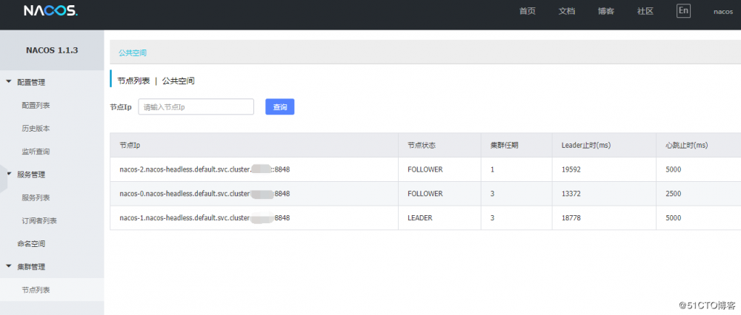Select 节点列表 in the sidebar
Screen dimensions: 741x315
click(36, 290)
